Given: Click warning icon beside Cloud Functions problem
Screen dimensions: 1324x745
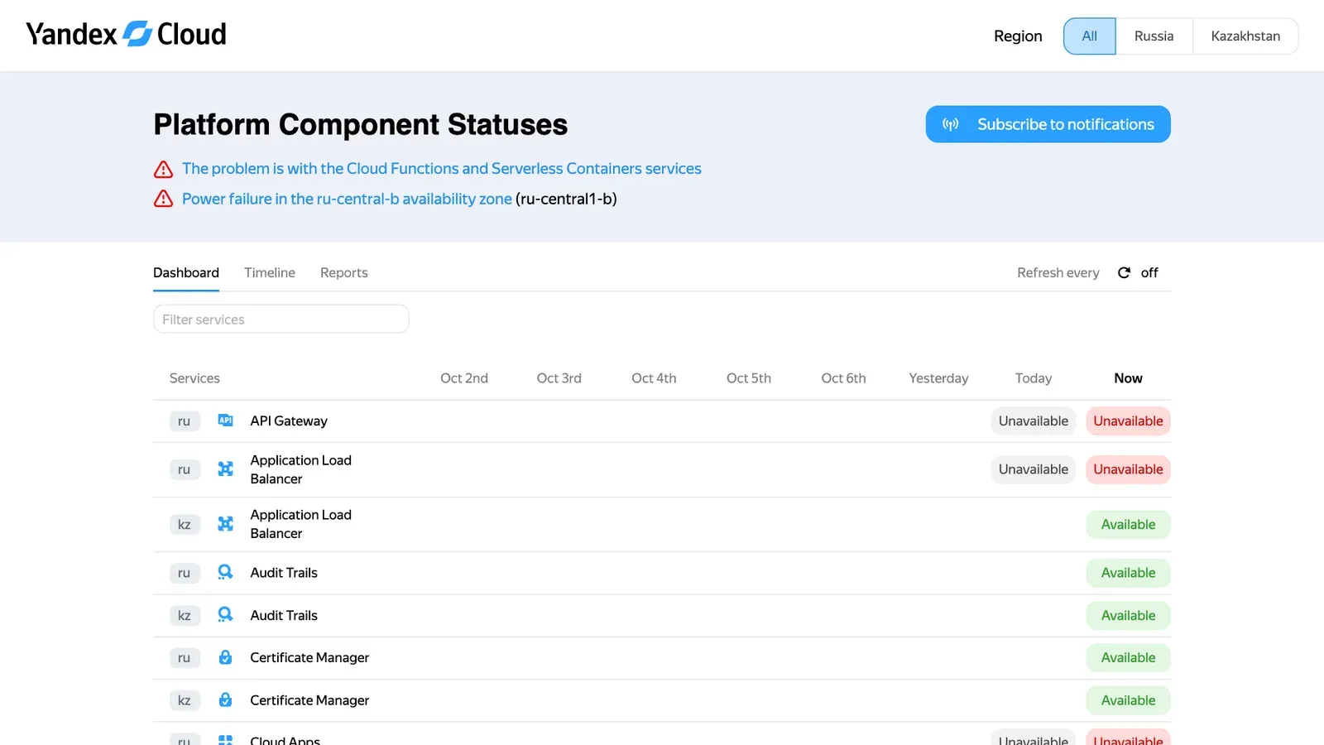Looking at the screenshot, I should click(x=164, y=169).
